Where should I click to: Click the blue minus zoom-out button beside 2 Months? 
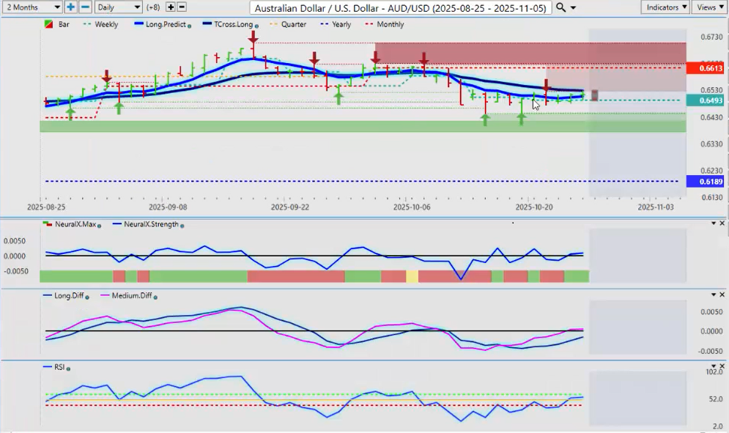[x=85, y=7]
